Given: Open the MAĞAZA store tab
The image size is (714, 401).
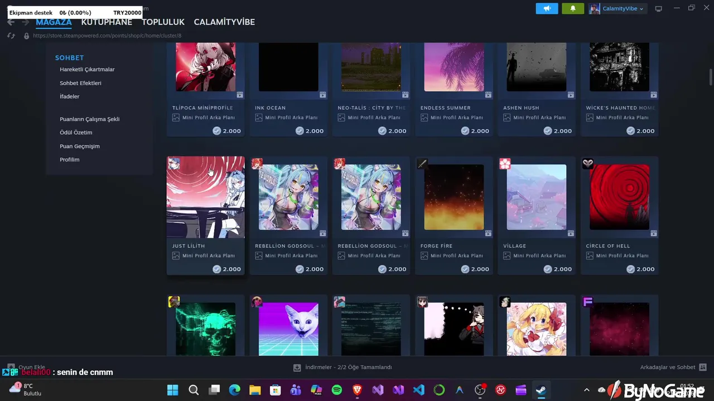Looking at the screenshot, I should (54, 22).
